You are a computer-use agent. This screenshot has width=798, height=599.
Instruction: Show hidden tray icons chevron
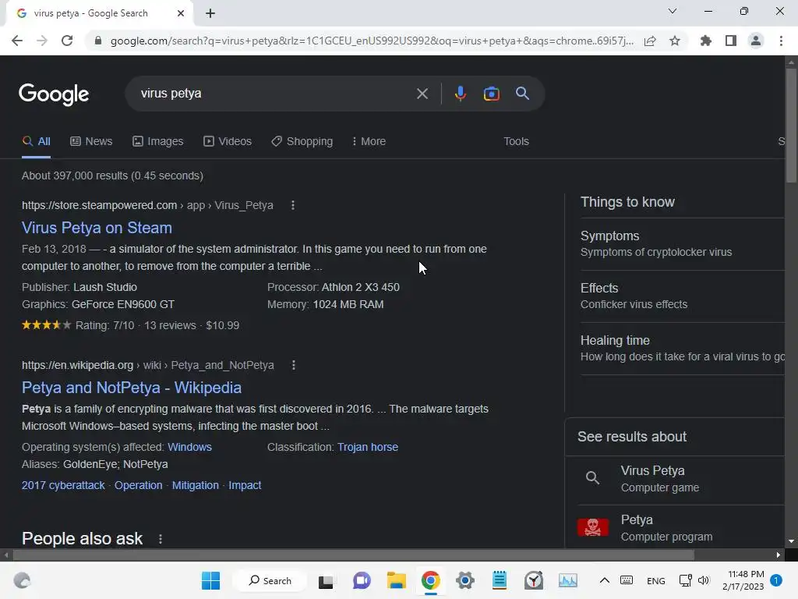604,580
